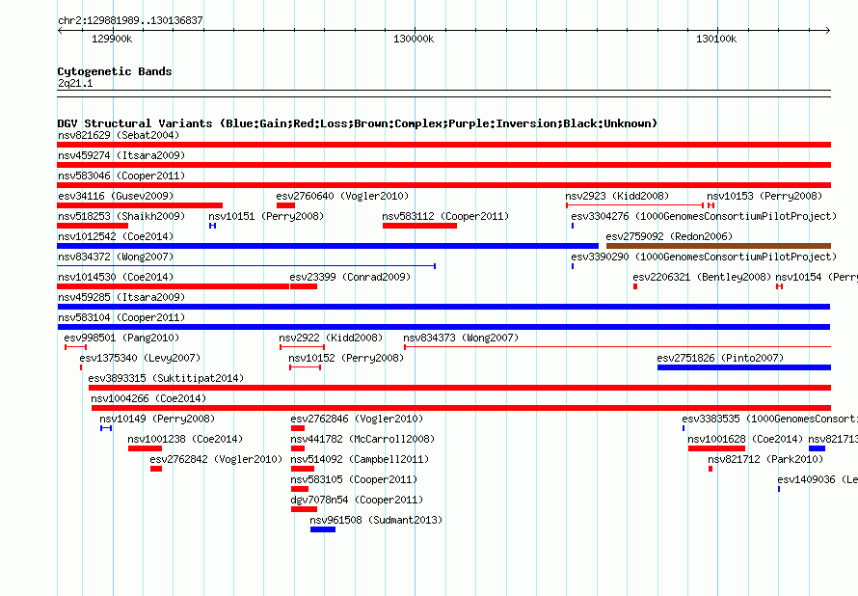
Task: Click the nsv583112 (Cooper2011) red bar
Action: pyautogui.click(x=419, y=226)
